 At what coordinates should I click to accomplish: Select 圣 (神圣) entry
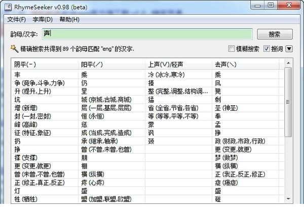226,108
